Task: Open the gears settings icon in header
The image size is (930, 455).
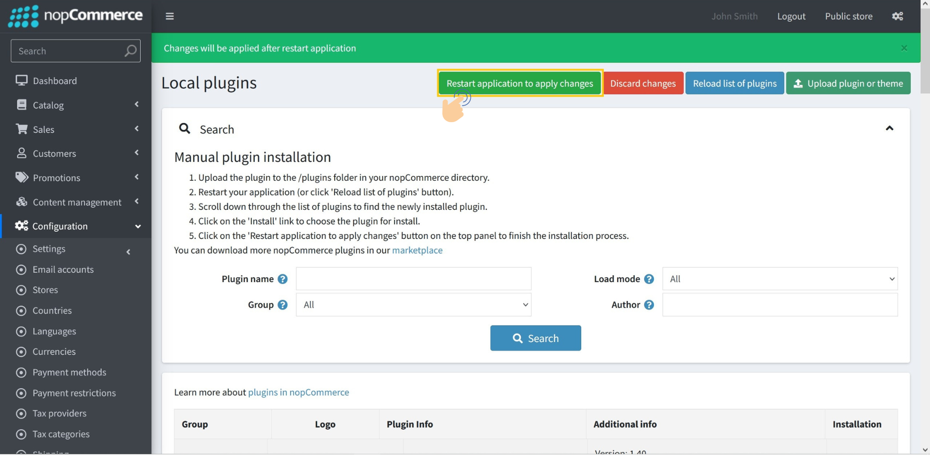Action: pyautogui.click(x=898, y=16)
